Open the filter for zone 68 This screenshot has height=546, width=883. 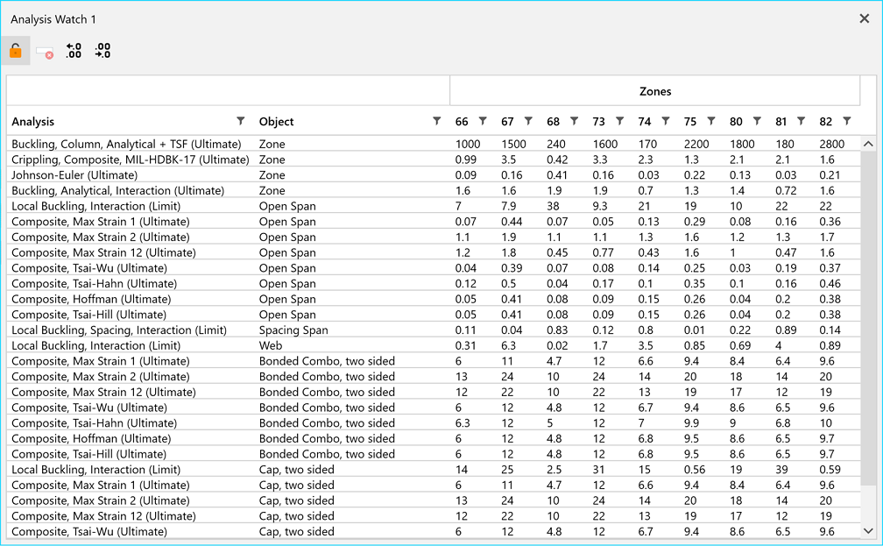(x=574, y=121)
